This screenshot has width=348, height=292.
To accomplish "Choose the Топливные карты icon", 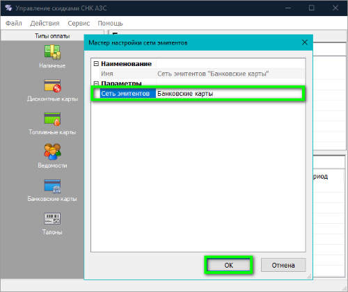I will pyautogui.click(x=52, y=119).
